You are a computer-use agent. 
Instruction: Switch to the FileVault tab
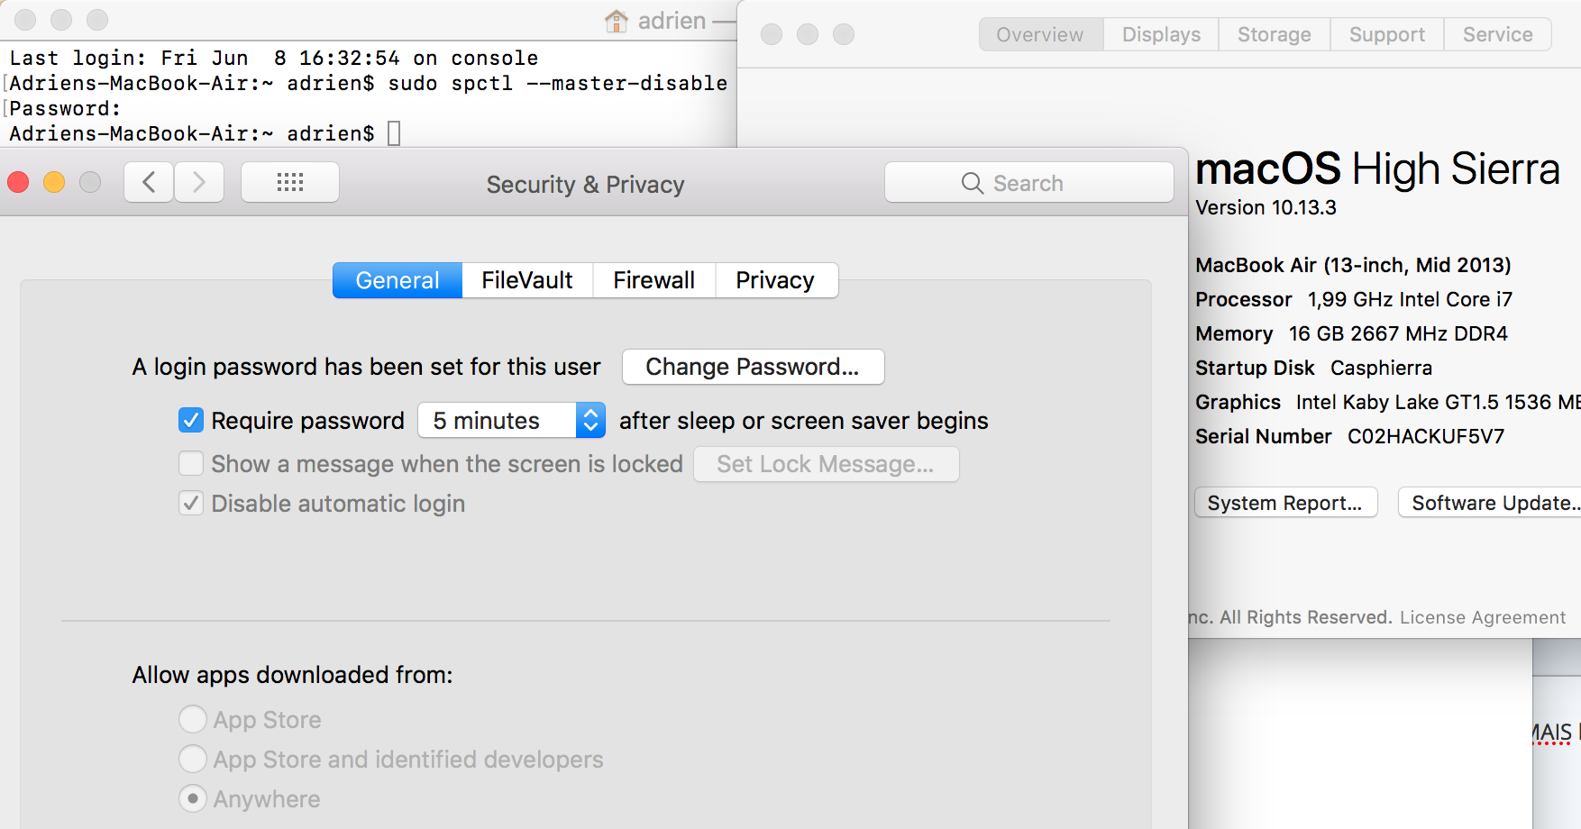pyautogui.click(x=526, y=280)
